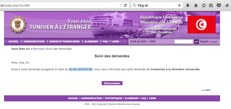The width and height of the screenshot is (231, 109).
Task: Click the 'Suivi des demandes' page heading
Action: (x=112, y=56)
